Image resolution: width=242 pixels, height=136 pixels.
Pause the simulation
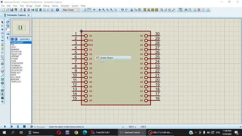(x=18, y=127)
